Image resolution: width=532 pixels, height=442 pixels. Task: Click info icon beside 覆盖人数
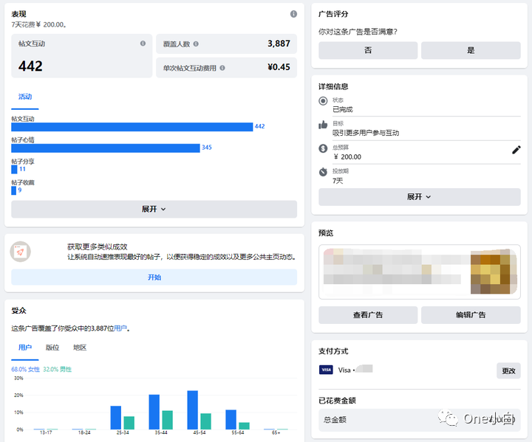pyautogui.click(x=196, y=44)
